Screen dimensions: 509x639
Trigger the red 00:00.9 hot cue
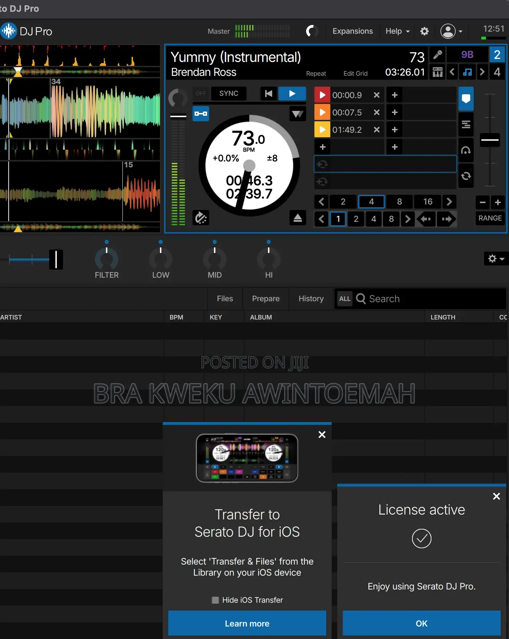pos(322,95)
